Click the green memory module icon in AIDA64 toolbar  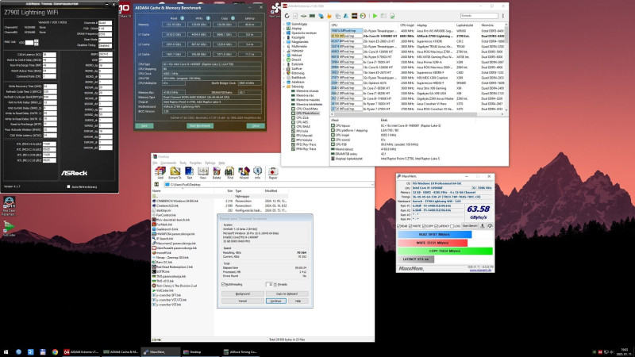(312, 16)
